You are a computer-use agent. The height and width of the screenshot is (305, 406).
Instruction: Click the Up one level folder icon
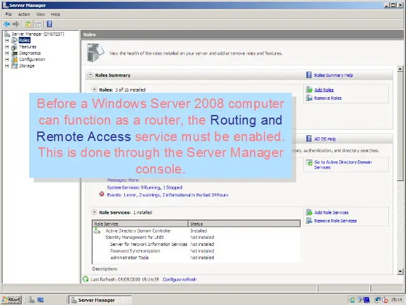point(28,24)
